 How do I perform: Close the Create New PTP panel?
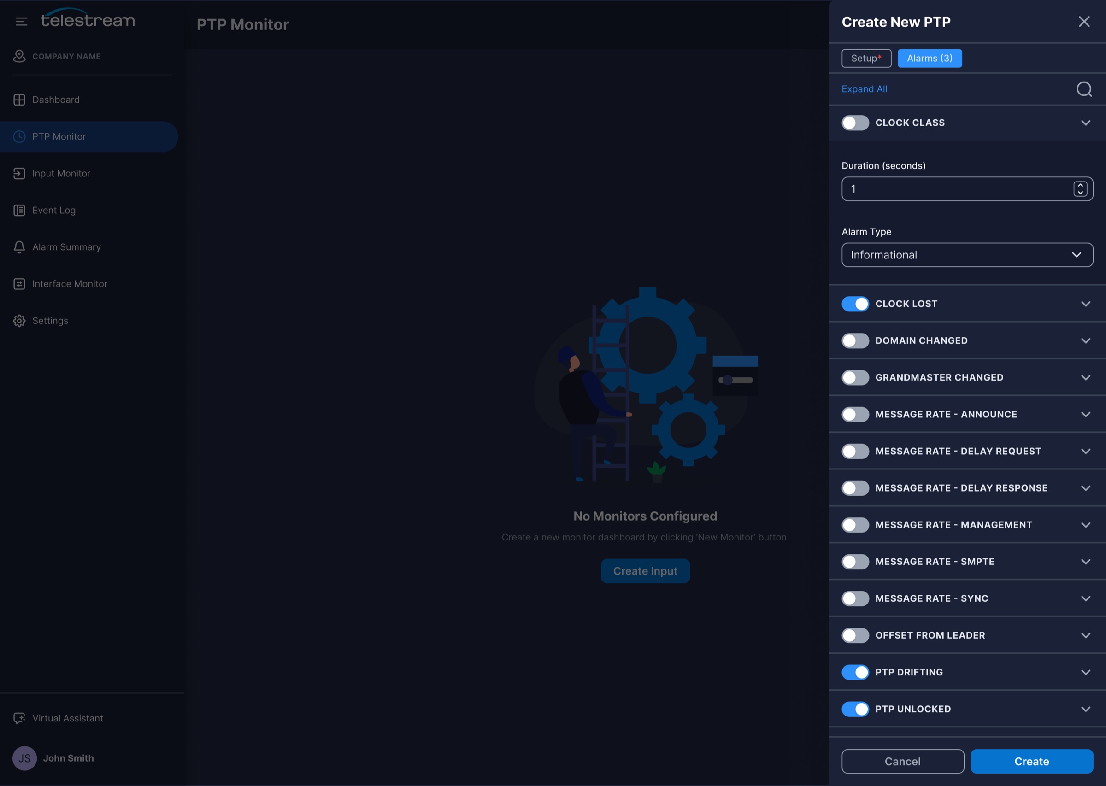point(1084,22)
